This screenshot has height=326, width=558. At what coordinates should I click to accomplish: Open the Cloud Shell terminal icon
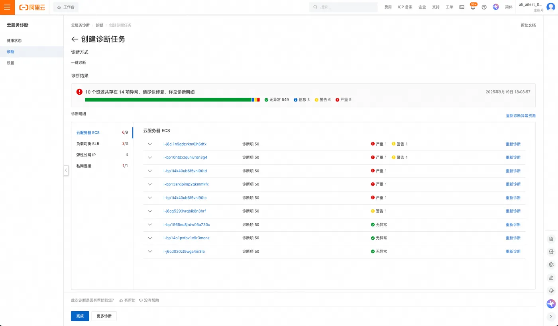(x=462, y=7)
